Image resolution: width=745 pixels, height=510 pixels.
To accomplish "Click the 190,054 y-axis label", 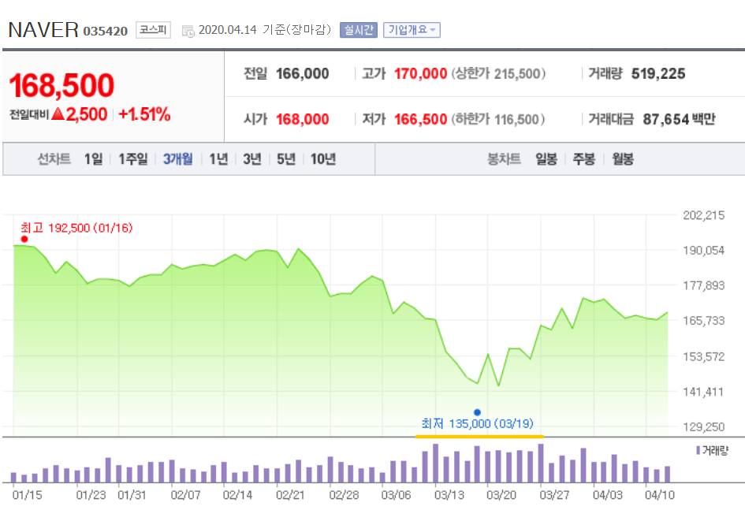I will pos(704,250).
